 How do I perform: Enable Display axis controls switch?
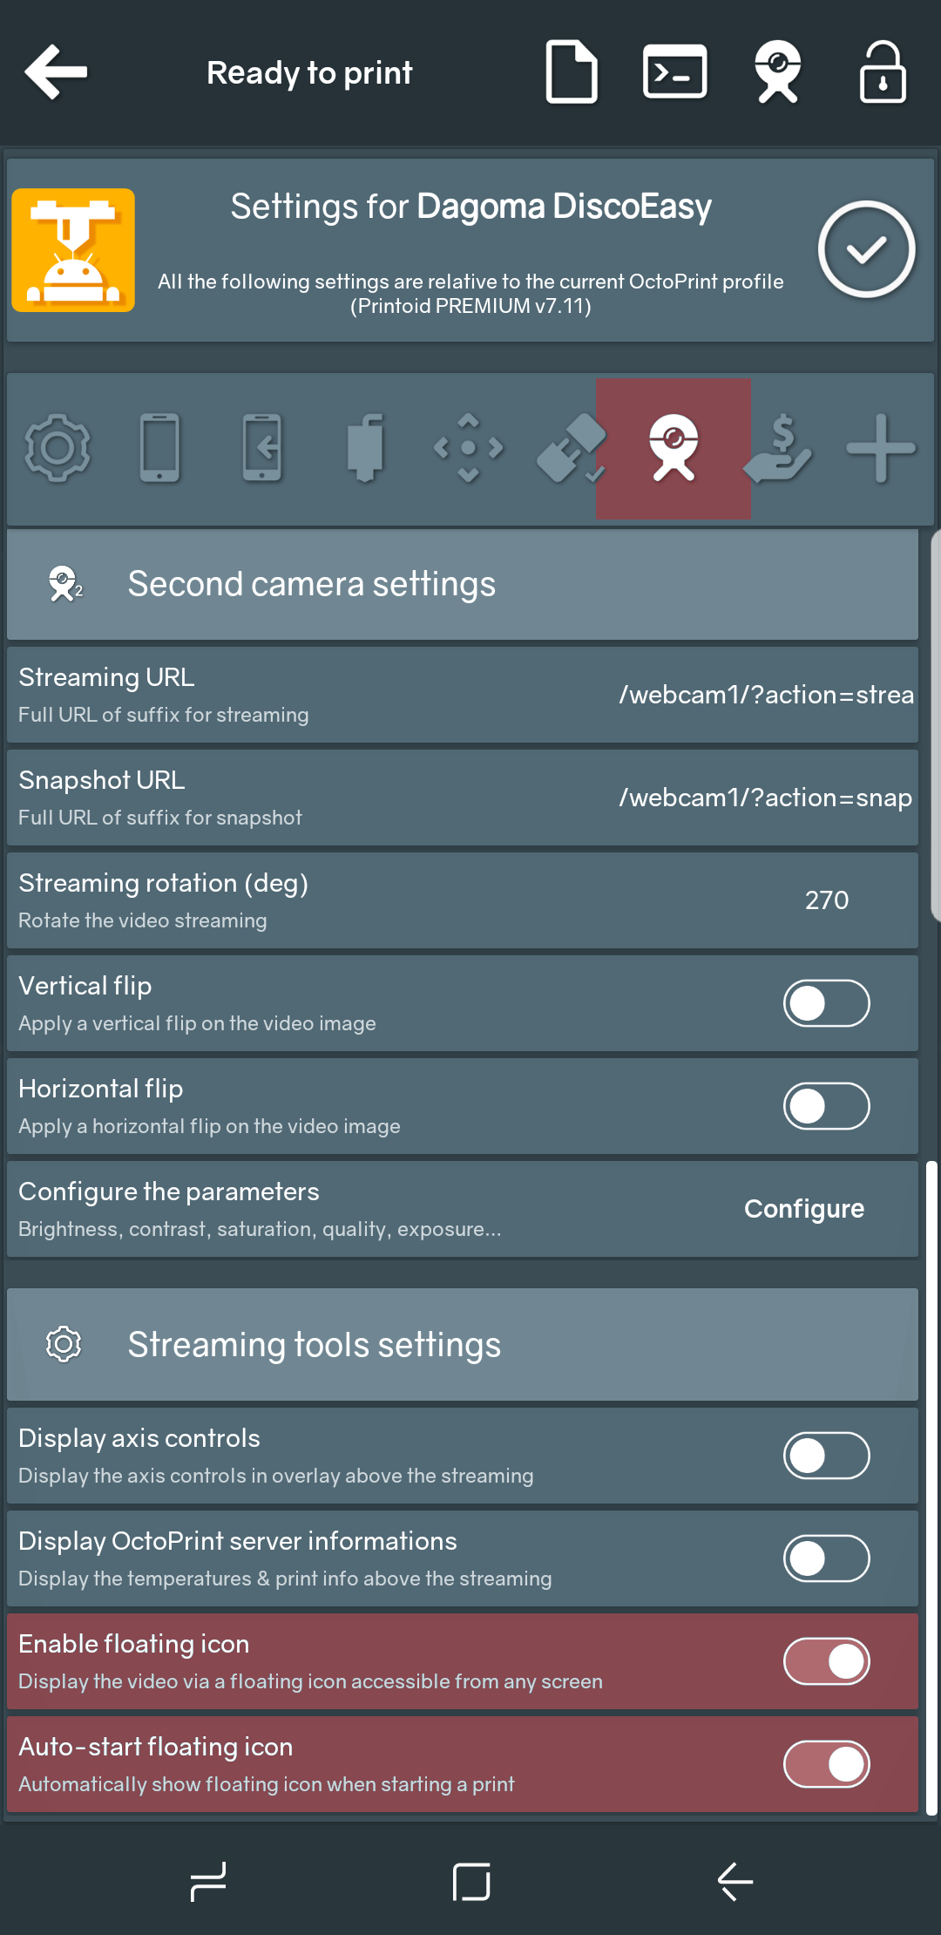[x=827, y=1456]
